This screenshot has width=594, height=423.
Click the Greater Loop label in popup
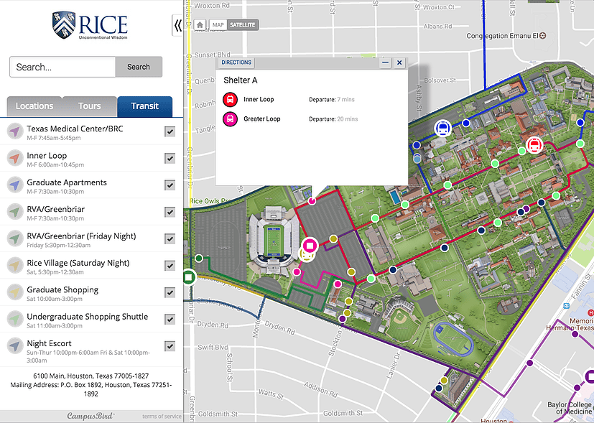[x=262, y=119]
